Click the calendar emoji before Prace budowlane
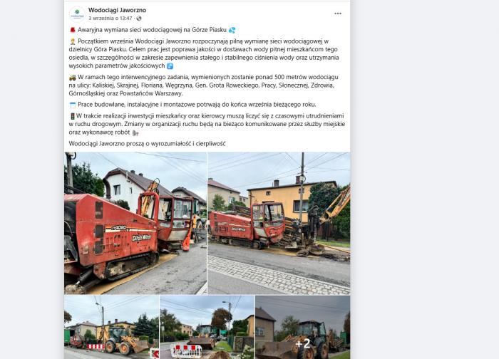499x359 pixels. pyautogui.click(x=73, y=105)
